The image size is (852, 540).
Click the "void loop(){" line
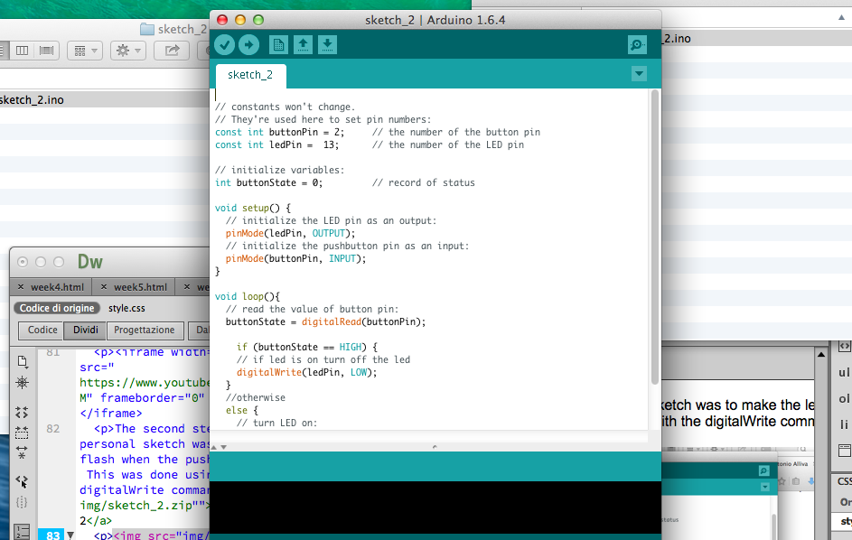[248, 296]
